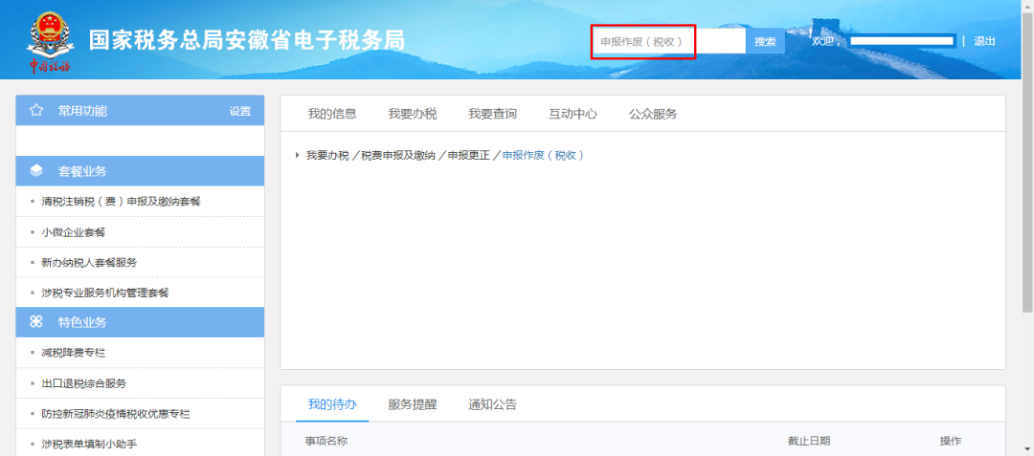The height and width of the screenshot is (456, 1034).
Task: Click 税费申报及缴纳 in the breadcrumb
Action: coord(397,155)
